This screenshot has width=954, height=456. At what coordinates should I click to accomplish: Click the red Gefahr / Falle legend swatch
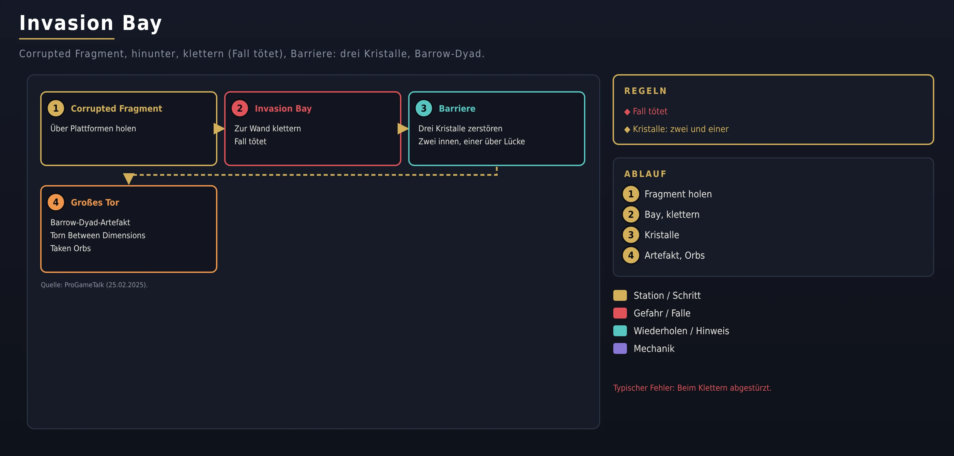[620, 313]
